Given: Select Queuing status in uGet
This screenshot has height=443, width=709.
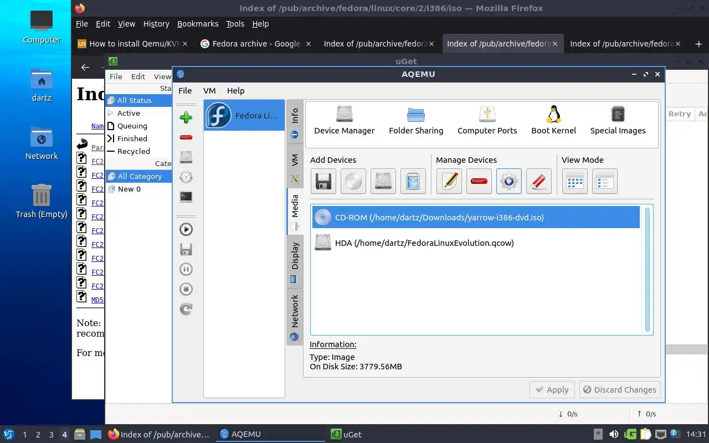Looking at the screenshot, I should click(138, 126).
